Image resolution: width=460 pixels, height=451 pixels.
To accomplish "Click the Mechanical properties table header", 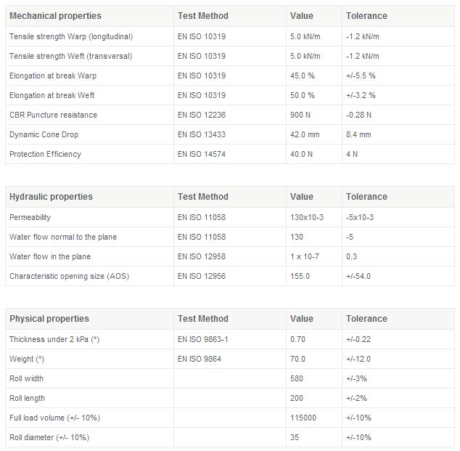I will coord(55,16).
